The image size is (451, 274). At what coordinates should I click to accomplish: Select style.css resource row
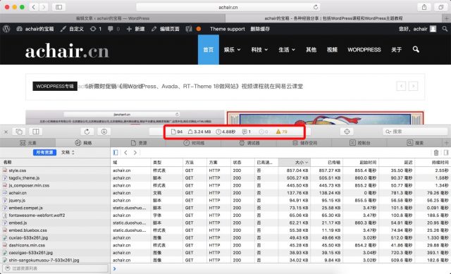tap(55, 170)
